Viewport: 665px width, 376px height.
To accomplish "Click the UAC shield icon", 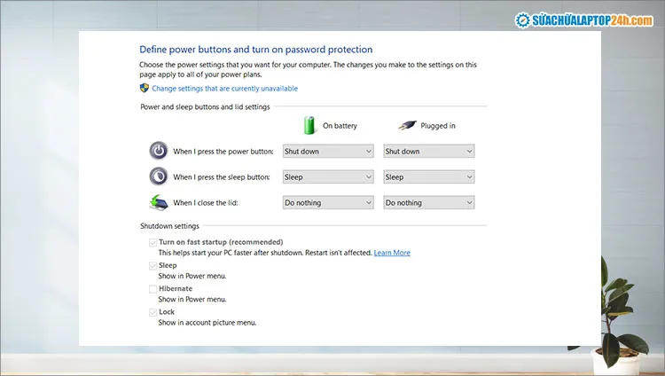I will point(145,89).
